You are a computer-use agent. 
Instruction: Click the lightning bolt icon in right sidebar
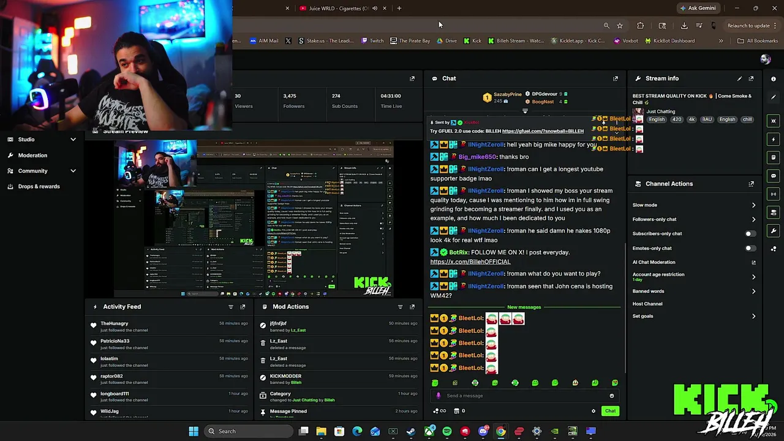click(774, 139)
